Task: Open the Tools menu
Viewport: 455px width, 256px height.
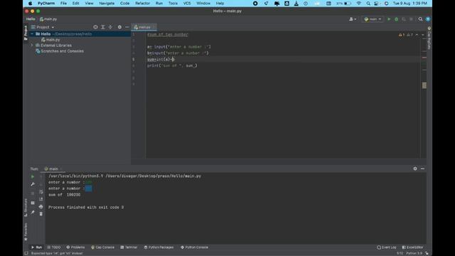Action: click(x=173, y=4)
